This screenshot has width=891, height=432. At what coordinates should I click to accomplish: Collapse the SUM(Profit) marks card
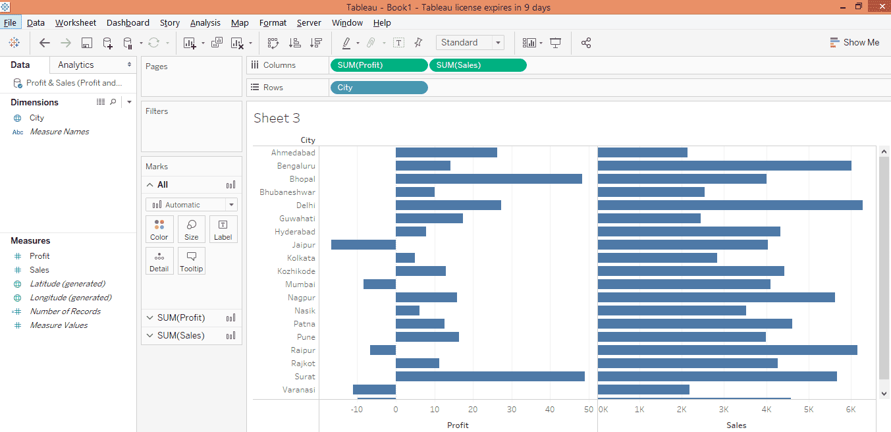(150, 317)
